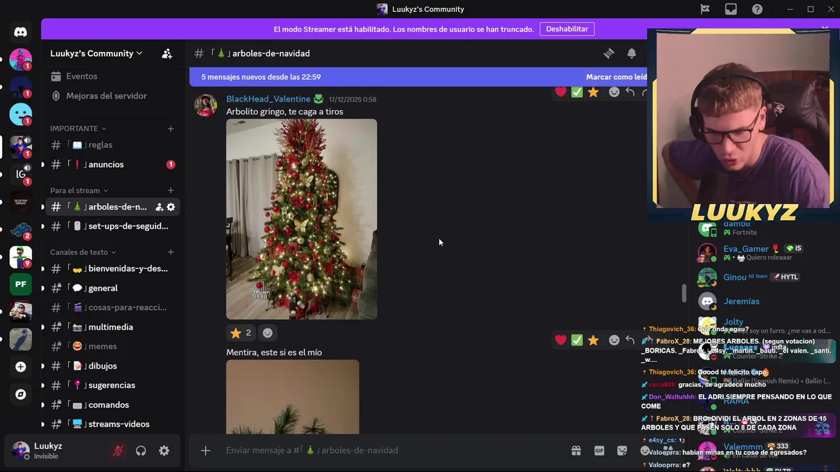This screenshot has height=472, width=840.
Task: Open the IG server in sidebar
Action: pos(20,174)
